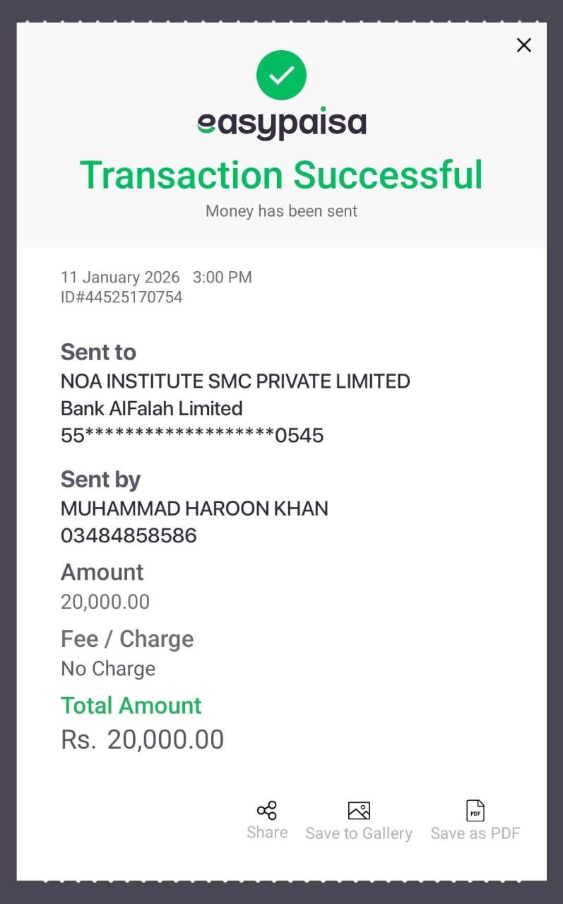Tap the Share icon
The height and width of the screenshot is (904, 563).
tap(267, 810)
